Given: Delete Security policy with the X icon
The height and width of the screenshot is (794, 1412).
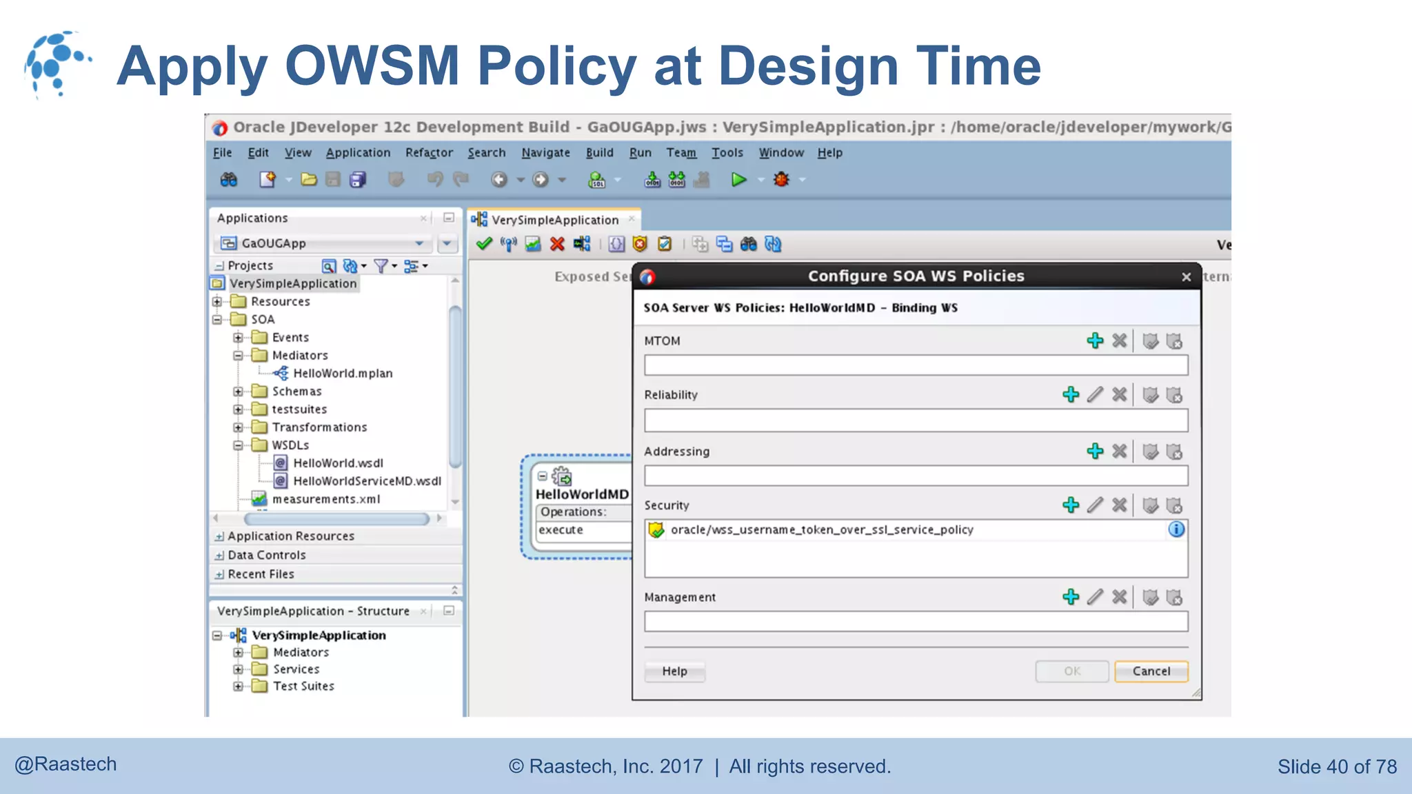Looking at the screenshot, I should coord(1120,505).
